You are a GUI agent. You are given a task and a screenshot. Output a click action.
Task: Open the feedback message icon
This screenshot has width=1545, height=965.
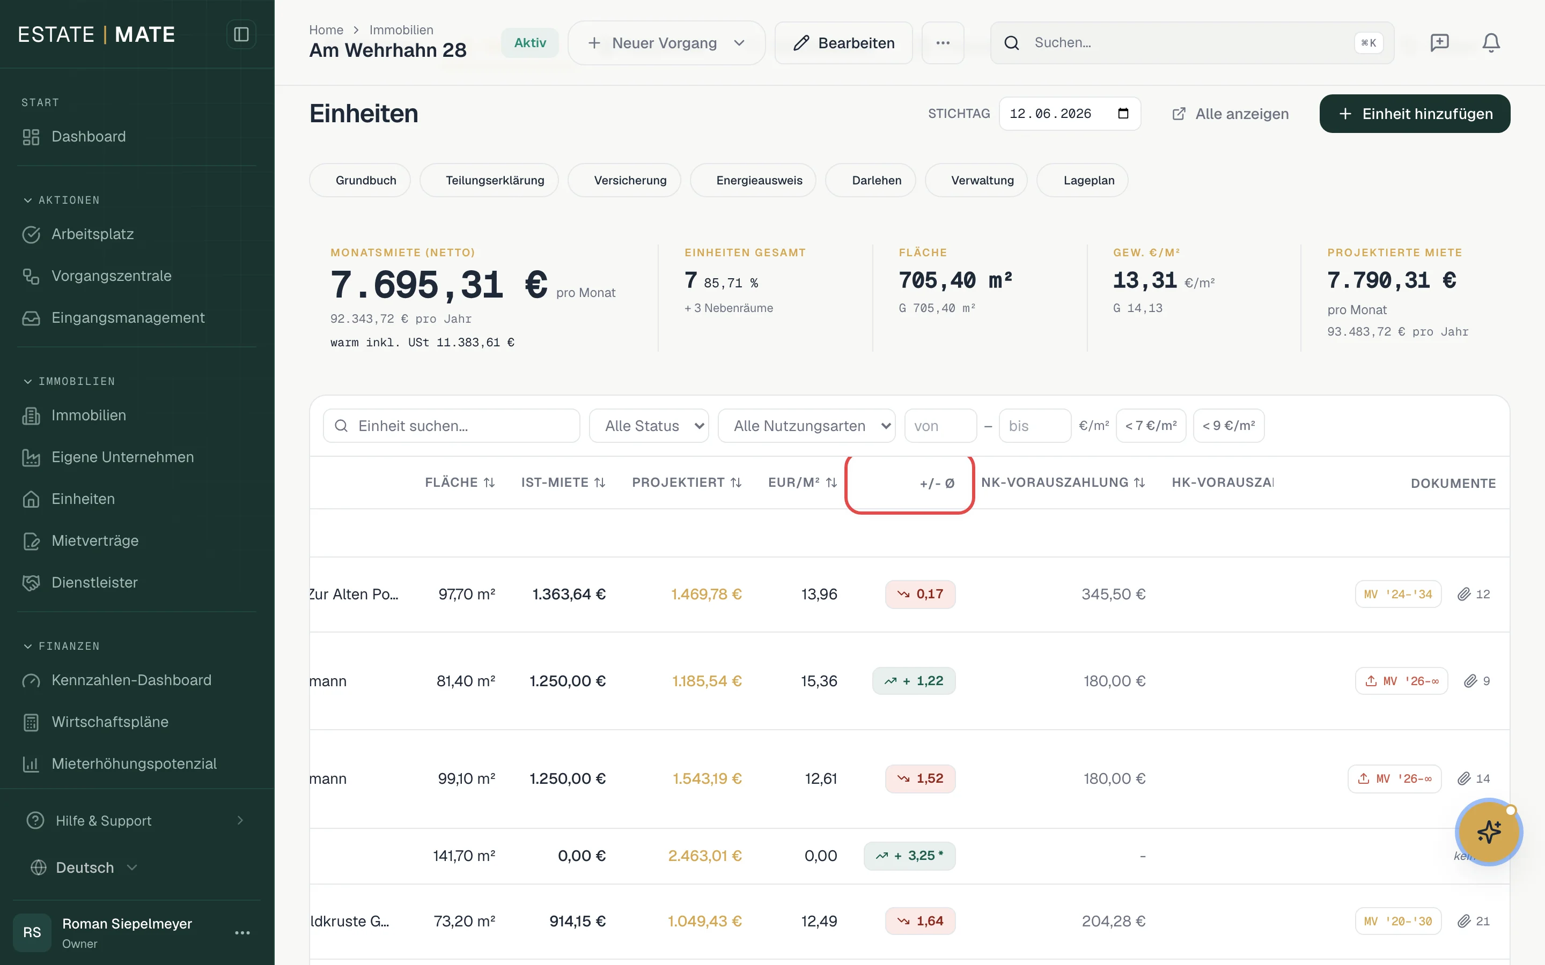[x=1440, y=43]
